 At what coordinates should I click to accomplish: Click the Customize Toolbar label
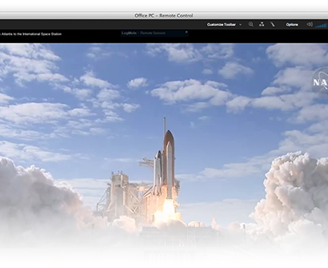tap(222, 25)
